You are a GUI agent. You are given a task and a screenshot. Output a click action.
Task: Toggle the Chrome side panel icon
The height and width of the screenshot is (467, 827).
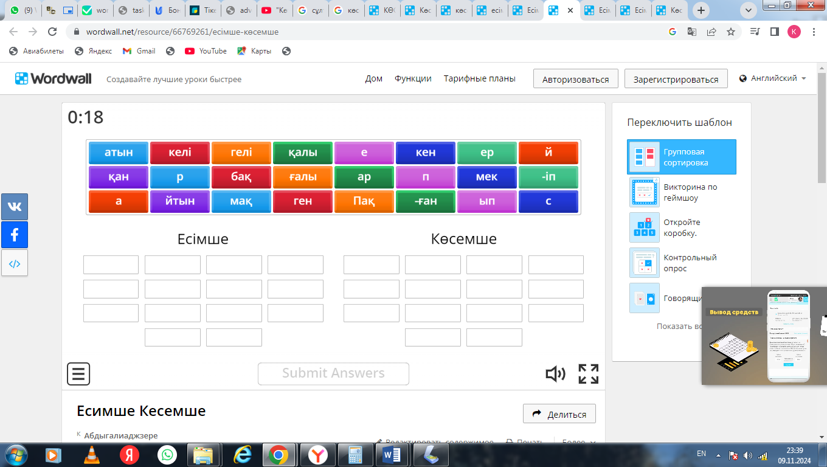click(x=775, y=32)
